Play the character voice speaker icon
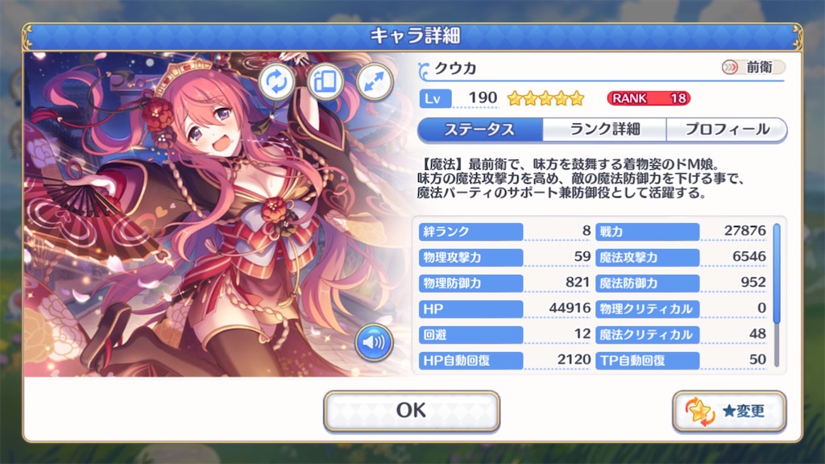 tap(373, 342)
